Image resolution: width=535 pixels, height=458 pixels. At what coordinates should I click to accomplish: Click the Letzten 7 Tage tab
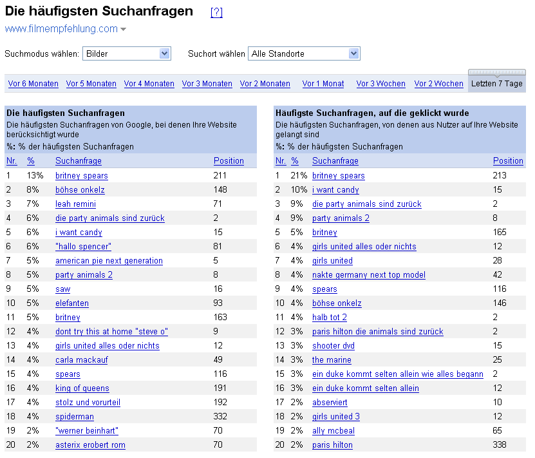pyautogui.click(x=496, y=84)
